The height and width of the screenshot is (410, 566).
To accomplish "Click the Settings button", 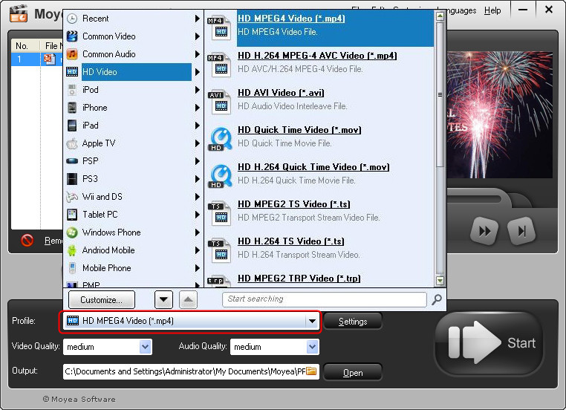I will click(x=353, y=321).
